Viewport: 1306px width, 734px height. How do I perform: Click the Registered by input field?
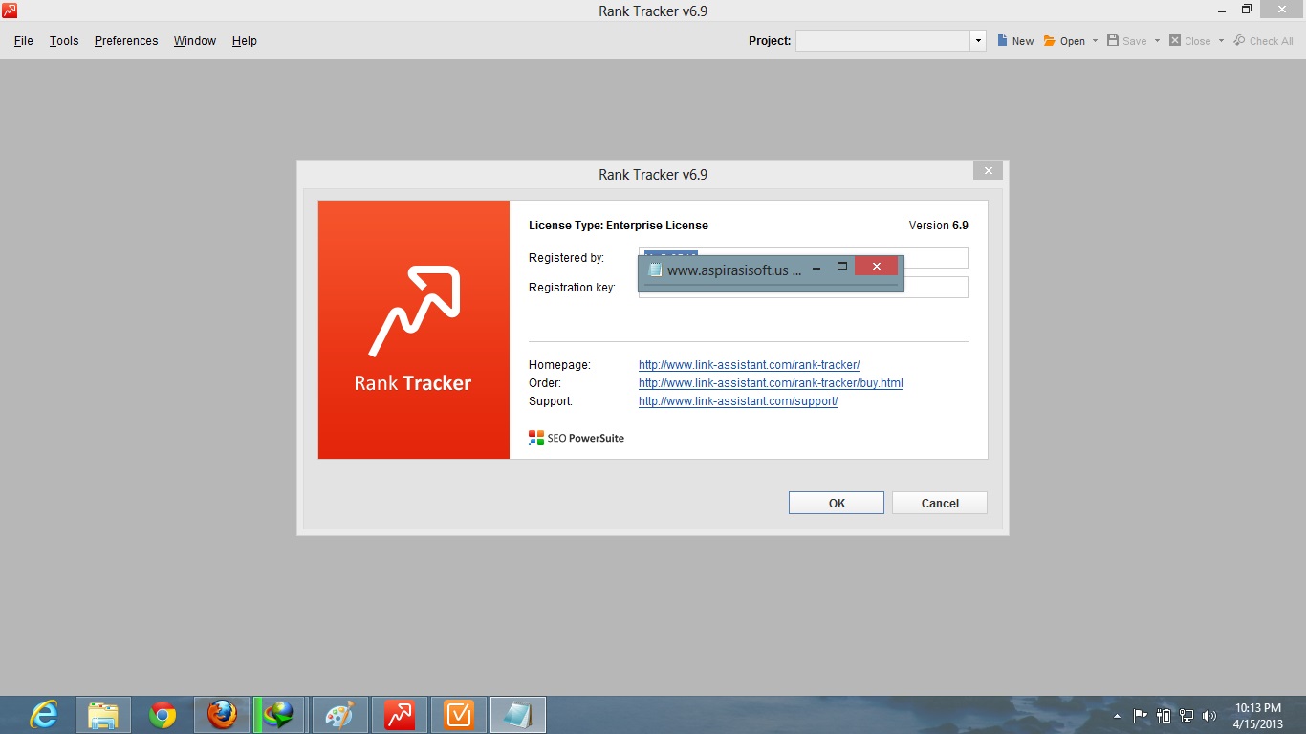[803, 258]
